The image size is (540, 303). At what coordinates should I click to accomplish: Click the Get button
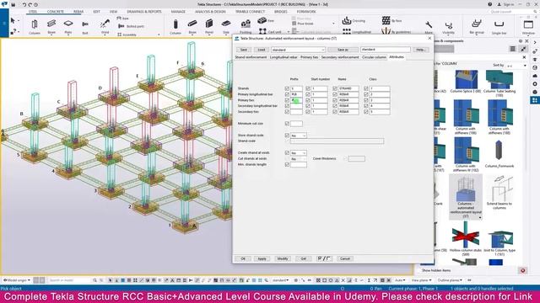pyautogui.click(x=304, y=258)
